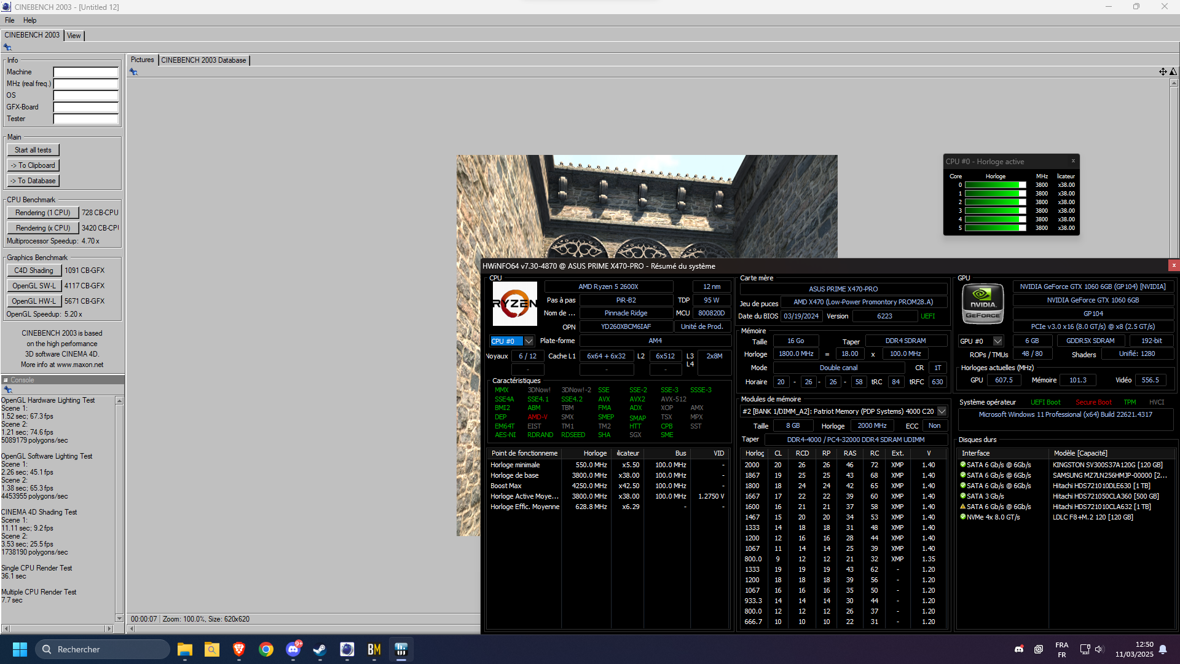Click the Rechercher search box on the taskbar
This screenshot has width=1180, height=664.
tap(103, 649)
